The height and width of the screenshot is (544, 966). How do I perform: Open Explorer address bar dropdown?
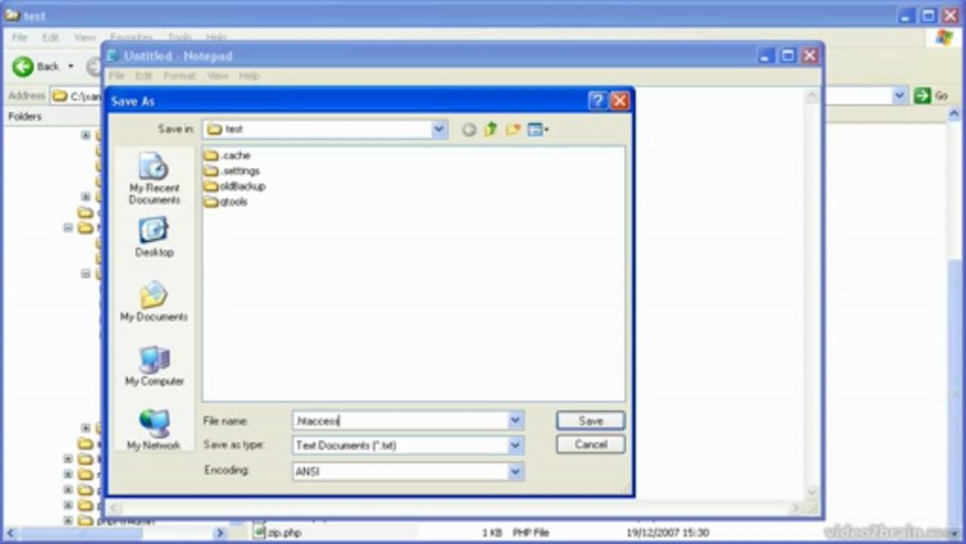click(900, 96)
